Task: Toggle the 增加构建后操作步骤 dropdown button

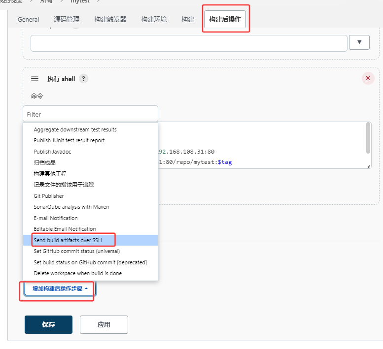Action: 60,289
